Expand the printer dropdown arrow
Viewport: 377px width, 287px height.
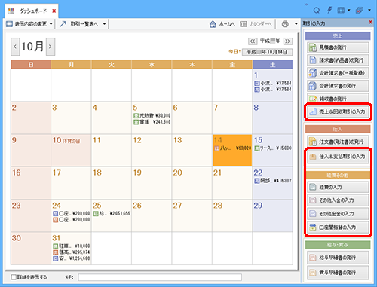coord(296,24)
